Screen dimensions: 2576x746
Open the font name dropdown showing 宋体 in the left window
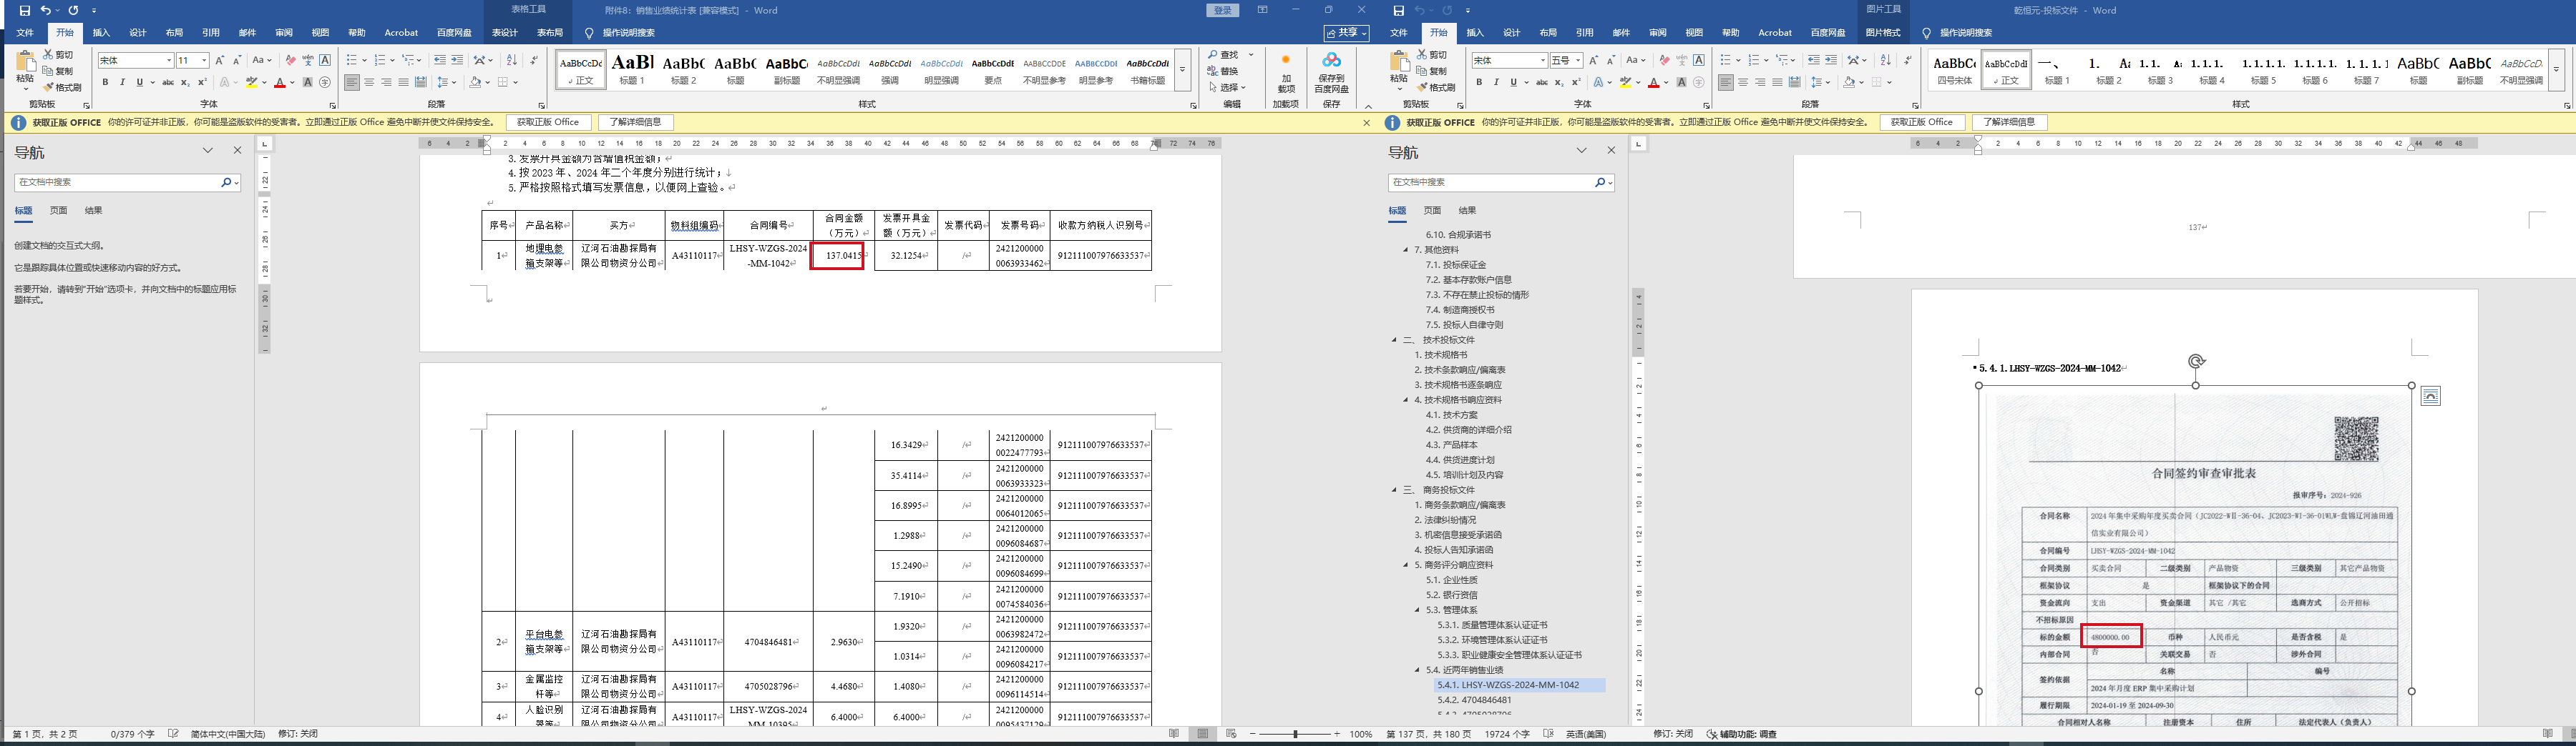point(169,61)
